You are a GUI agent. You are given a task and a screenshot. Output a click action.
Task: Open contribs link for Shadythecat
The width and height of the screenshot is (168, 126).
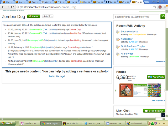click(x=51, y=47)
